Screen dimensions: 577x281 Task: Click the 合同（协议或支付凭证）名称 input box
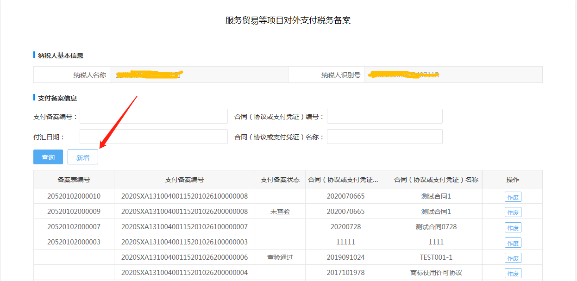click(x=384, y=137)
